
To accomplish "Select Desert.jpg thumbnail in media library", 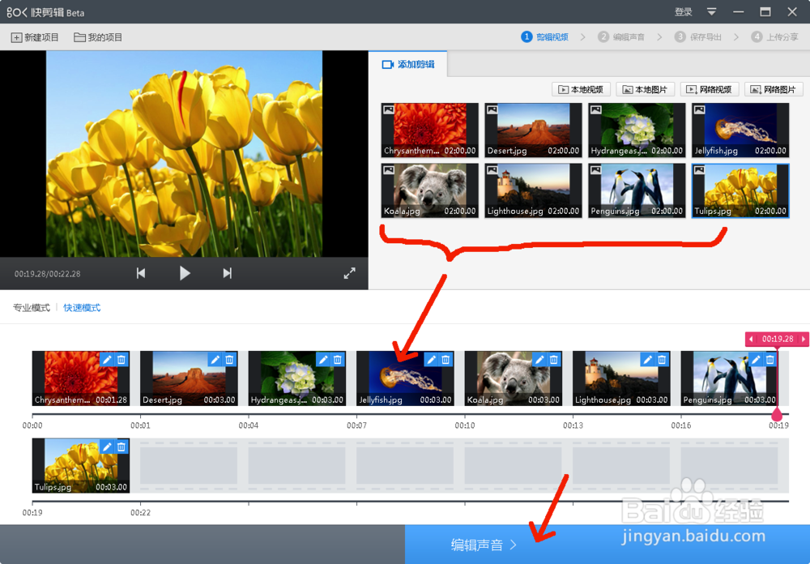I will pos(533,130).
